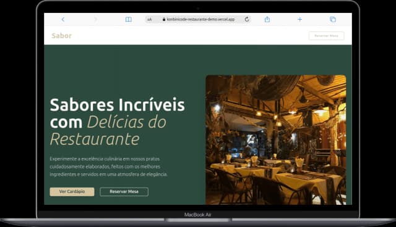Click the italic word "Restaurante"
The image size is (396, 227).
[95, 139]
